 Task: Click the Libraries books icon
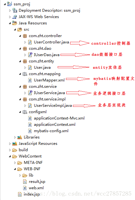(20, 137)
